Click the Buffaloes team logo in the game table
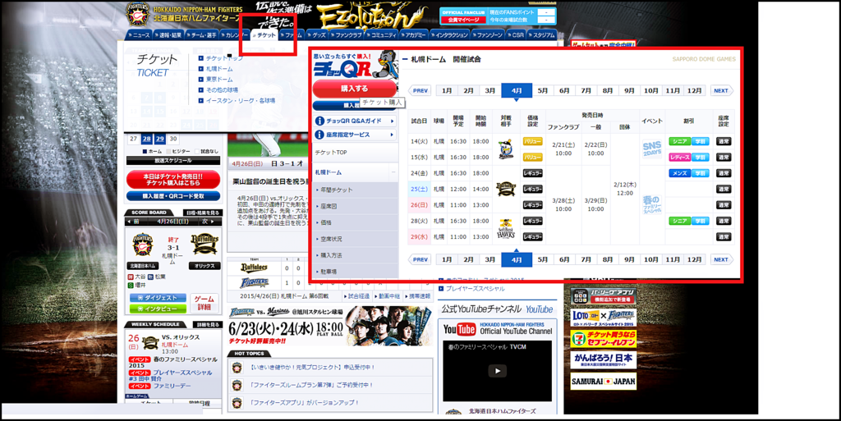 [x=505, y=189]
